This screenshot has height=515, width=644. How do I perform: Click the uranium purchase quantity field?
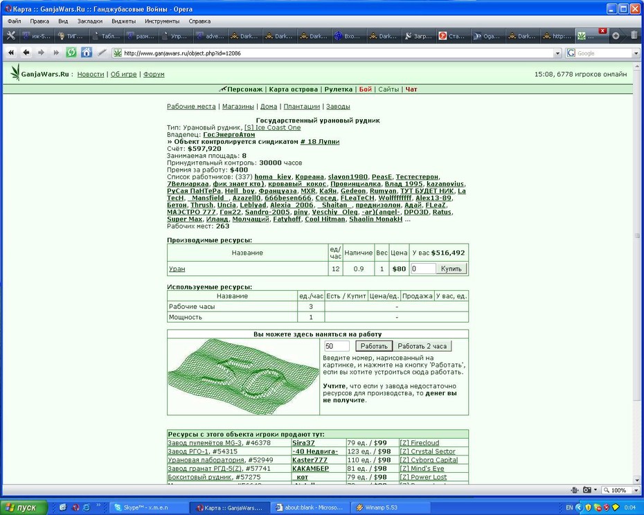coord(423,269)
